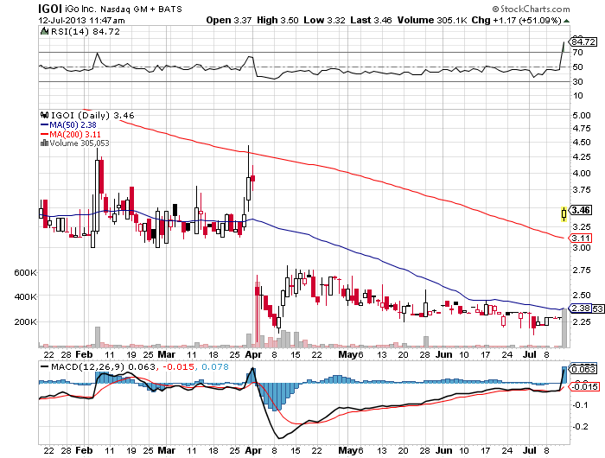Click the Chg +1.17 (+51.09%) value
The width and height of the screenshot is (605, 458).
(x=516, y=20)
